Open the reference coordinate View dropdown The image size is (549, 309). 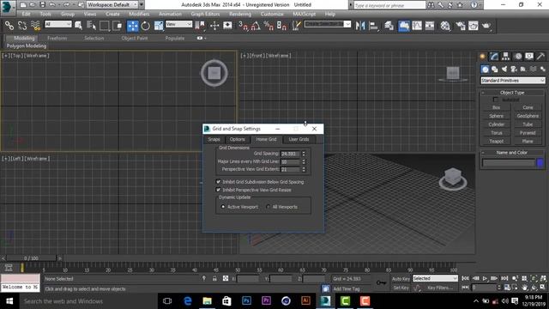pyautogui.click(x=179, y=24)
